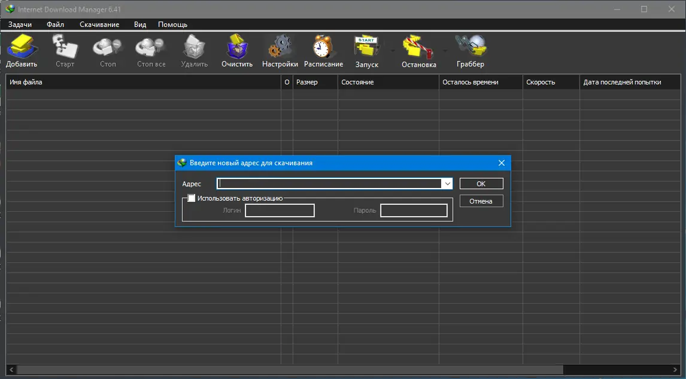
Task: Click the Очистить (Clear) box icon
Action: click(x=236, y=47)
